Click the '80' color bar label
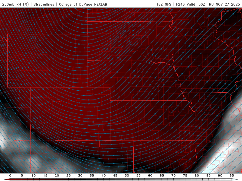The width and height of the screenshot is (242, 181). [x=197, y=176]
